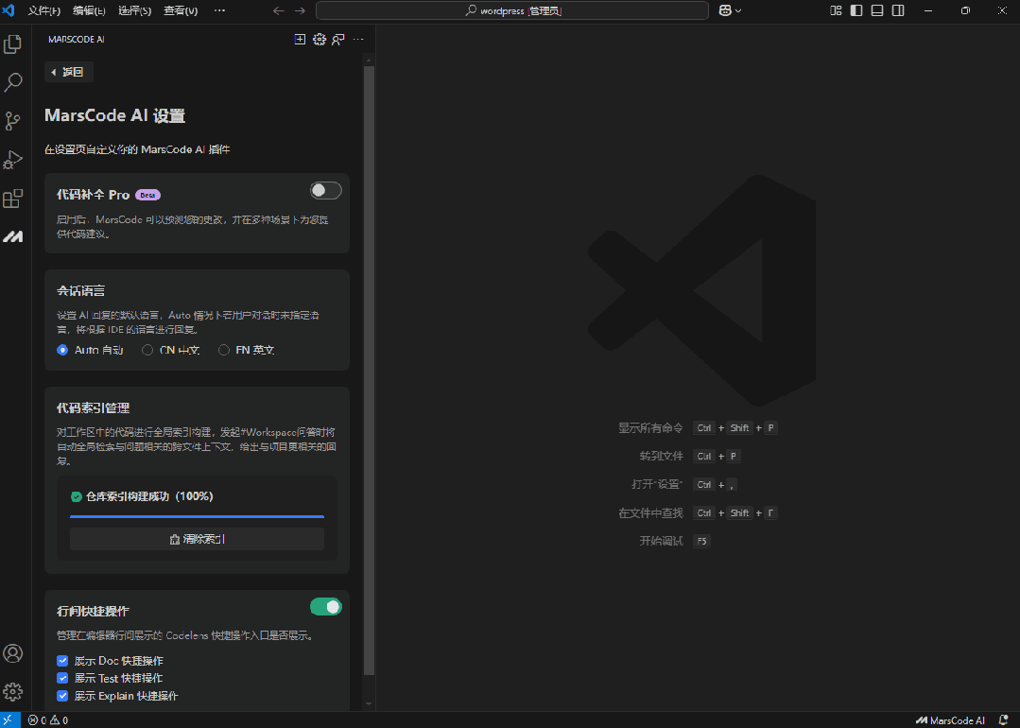Click the VS Code logo in the title bar
Screen dimensions: 1020x728
pos(9,10)
